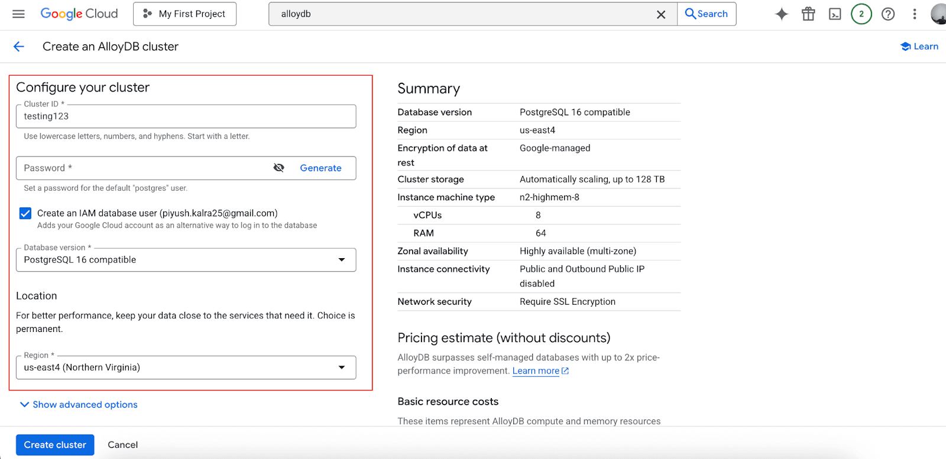Uncheck Create an IAM database user

[x=25, y=213]
